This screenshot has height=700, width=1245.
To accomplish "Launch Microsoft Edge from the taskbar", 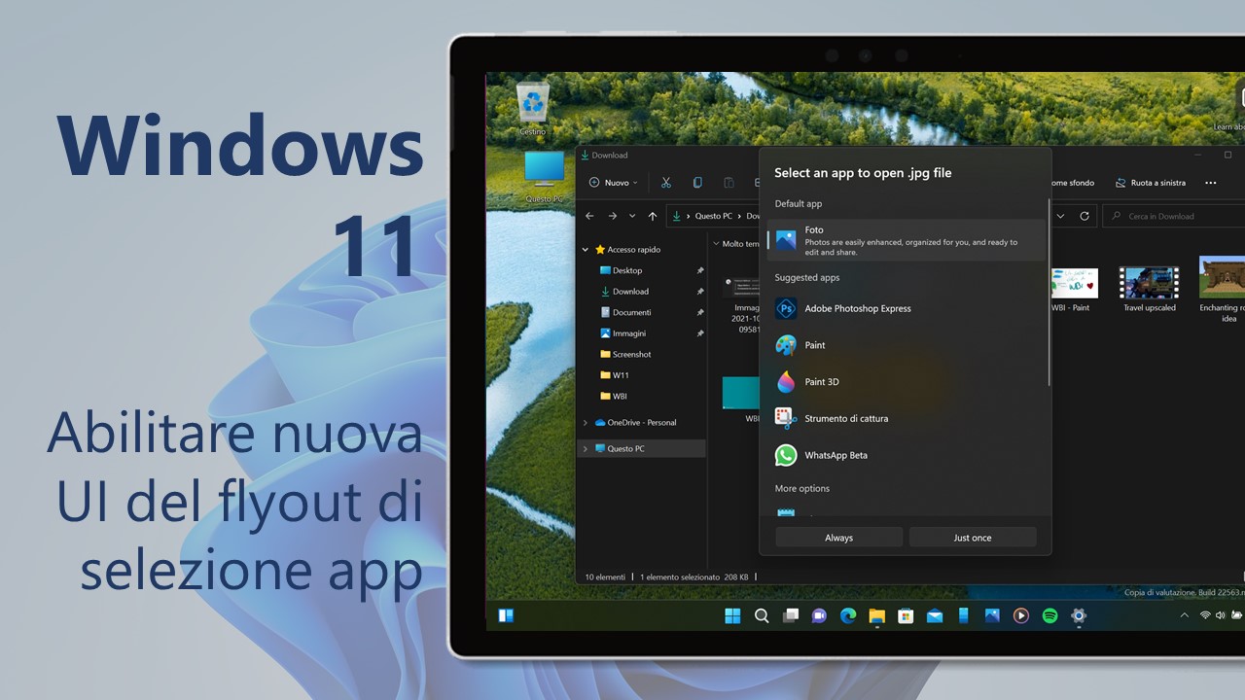I will (848, 615).
